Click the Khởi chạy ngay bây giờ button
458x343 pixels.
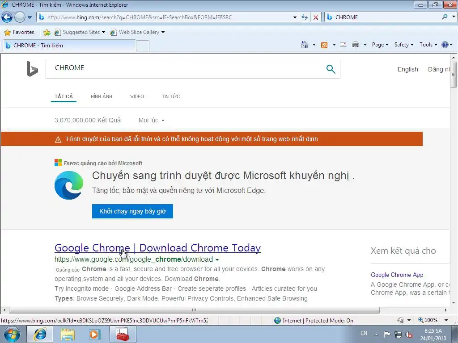(x=132, y=211)
